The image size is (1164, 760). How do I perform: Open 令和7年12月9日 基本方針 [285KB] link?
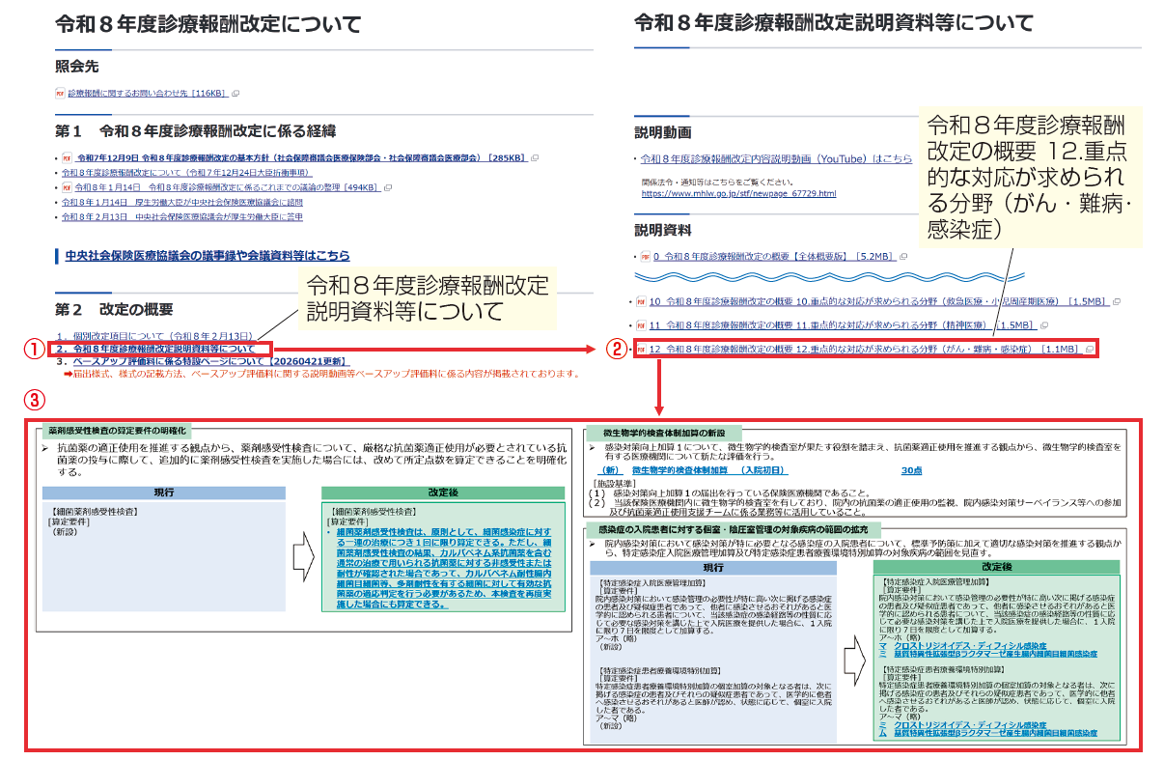302,156
